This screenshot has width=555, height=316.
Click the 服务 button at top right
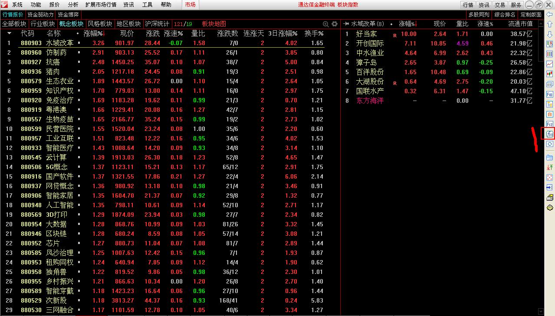(516, 5)
